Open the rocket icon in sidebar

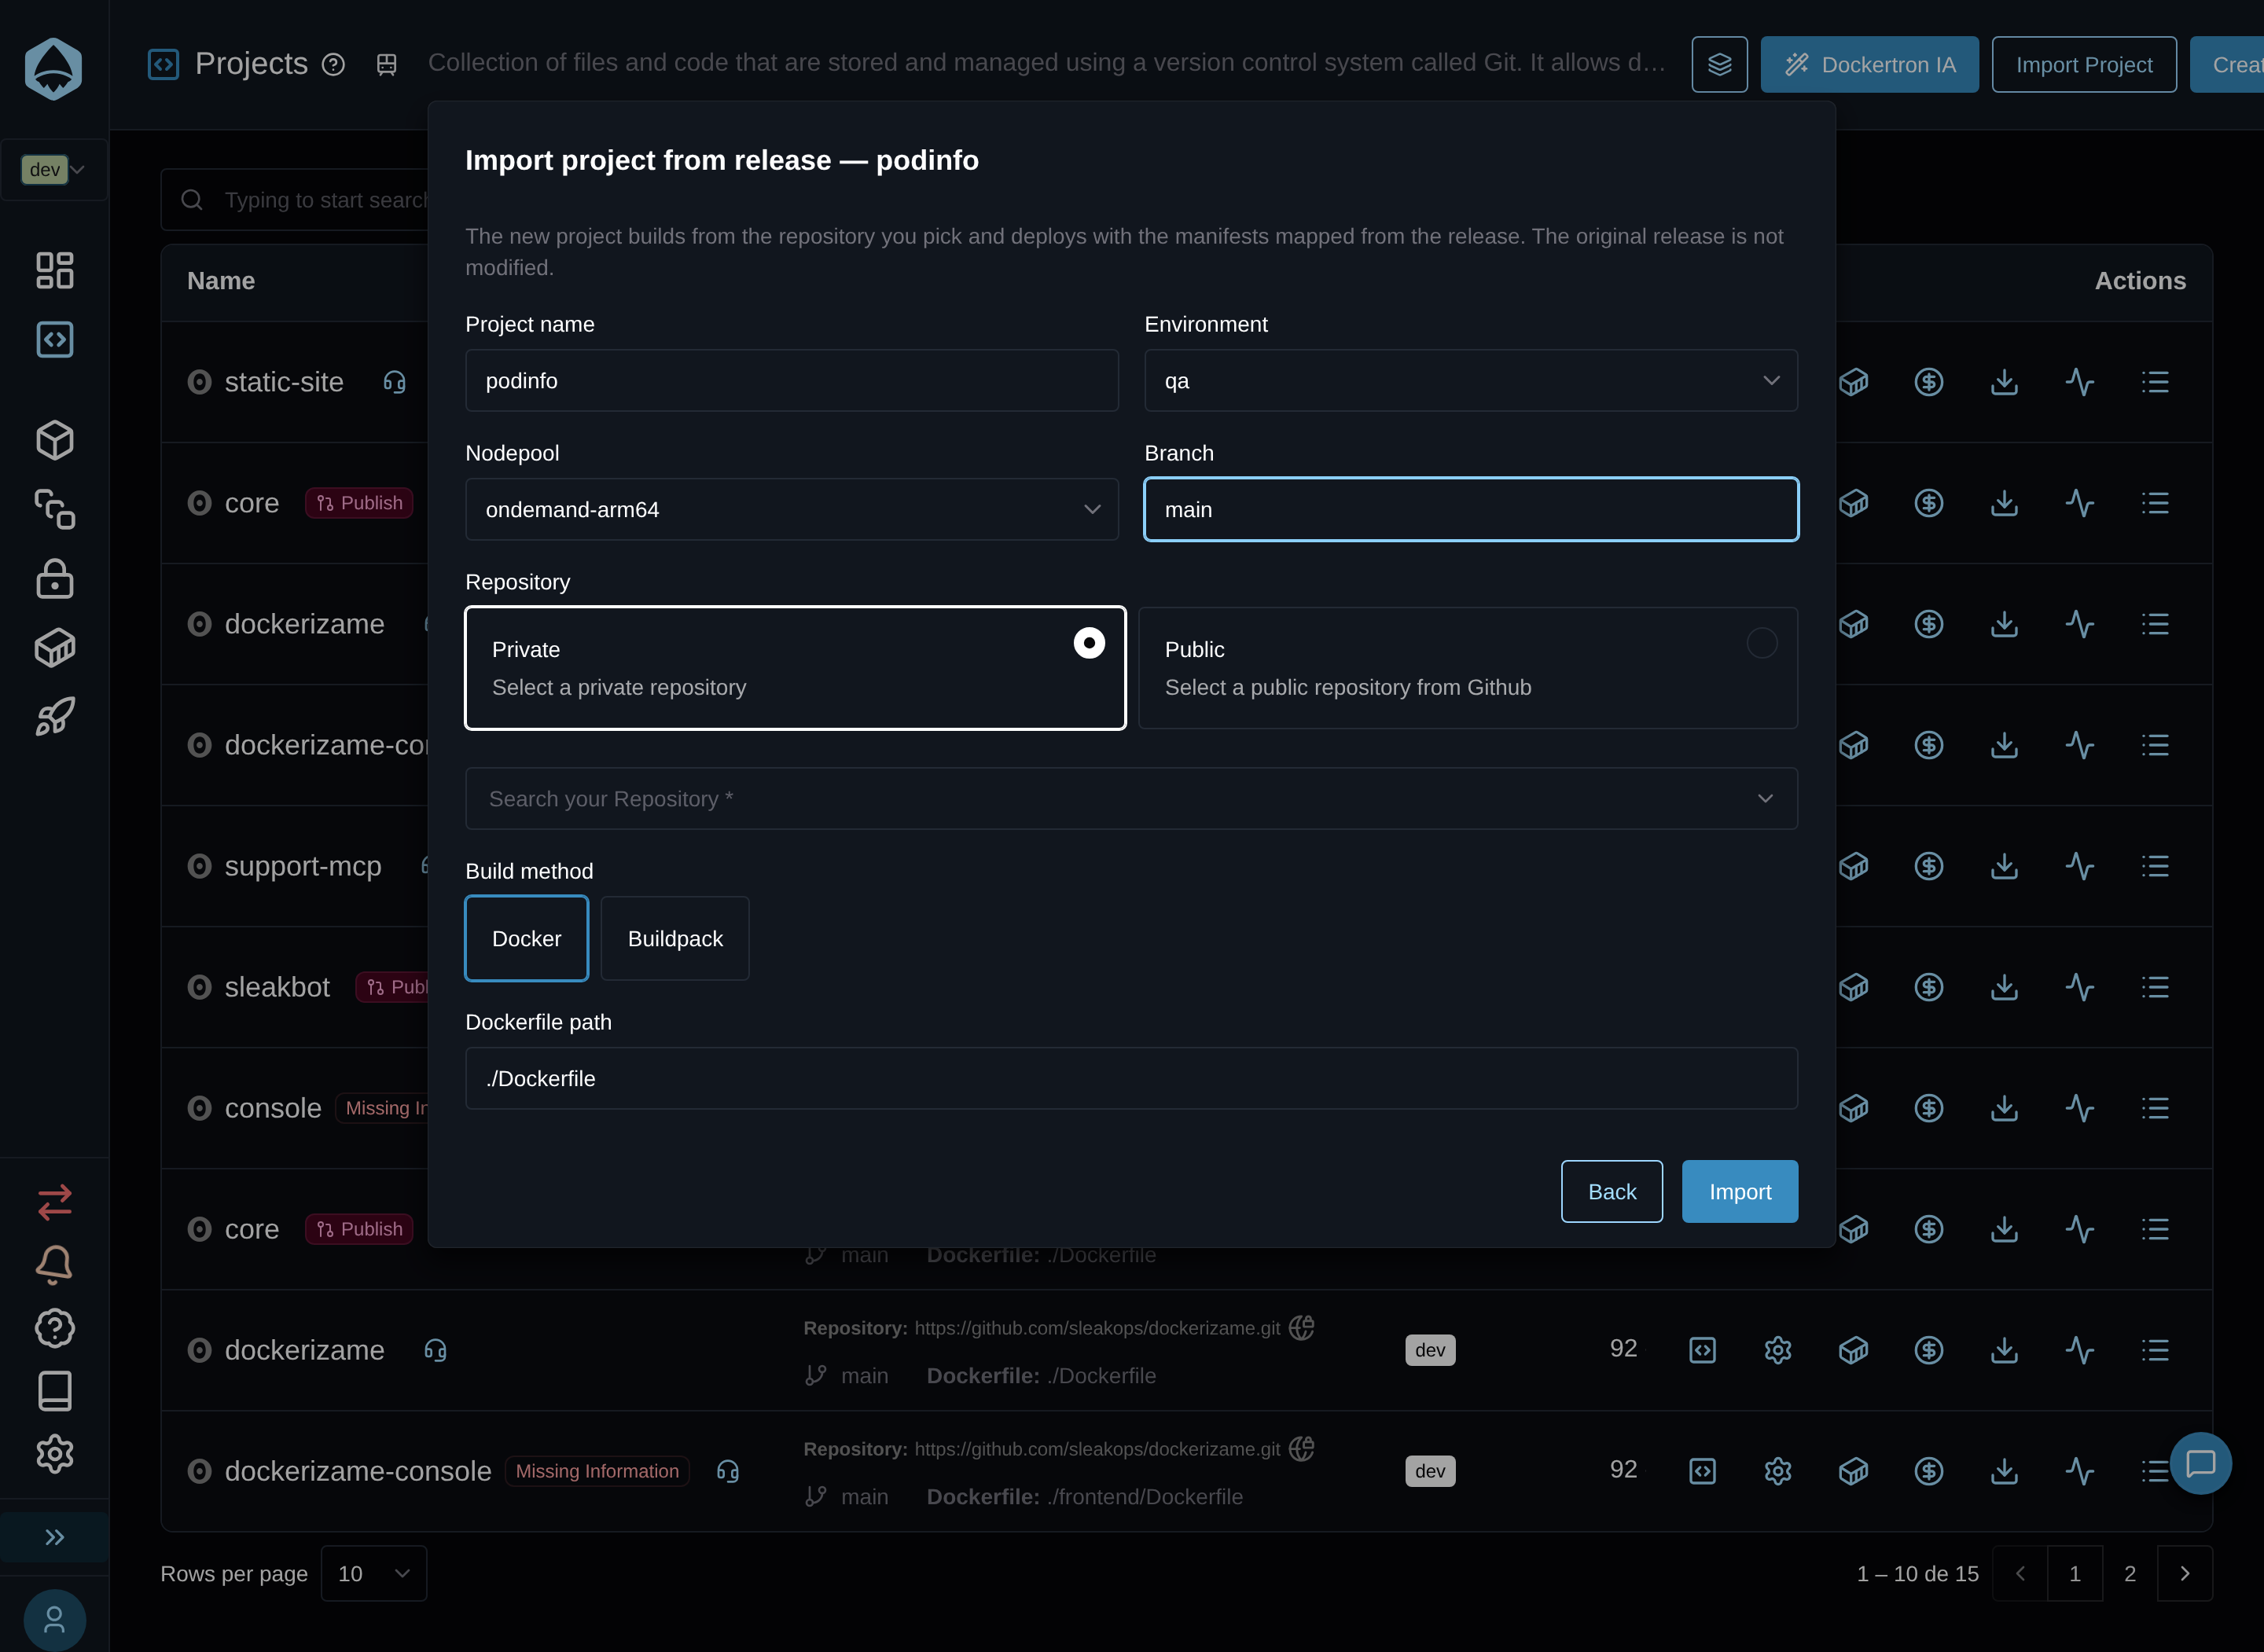pos(54,717)
